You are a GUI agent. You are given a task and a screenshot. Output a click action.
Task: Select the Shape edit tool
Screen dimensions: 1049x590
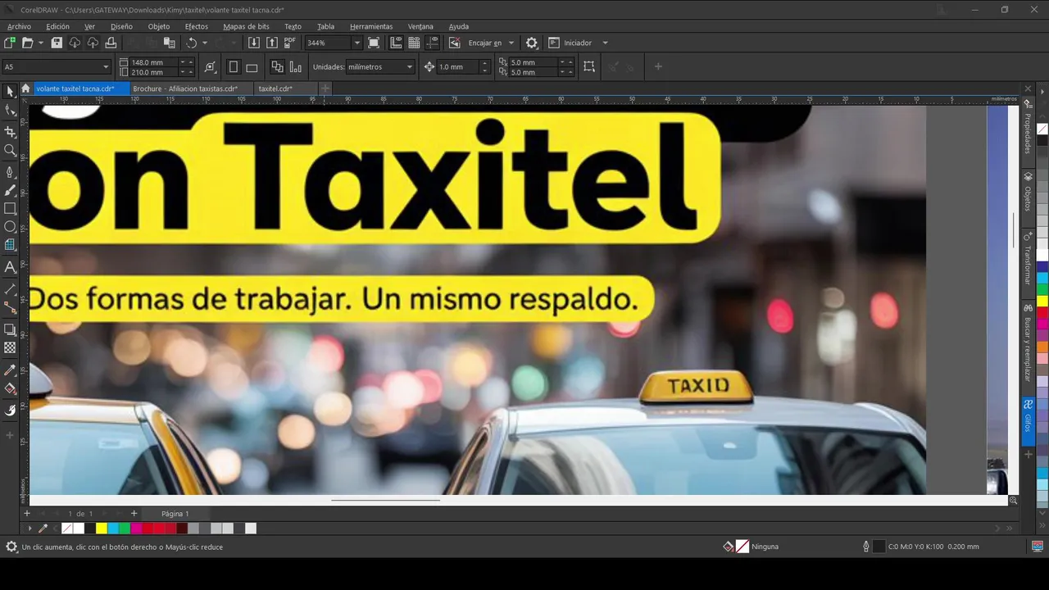[10, 111]
